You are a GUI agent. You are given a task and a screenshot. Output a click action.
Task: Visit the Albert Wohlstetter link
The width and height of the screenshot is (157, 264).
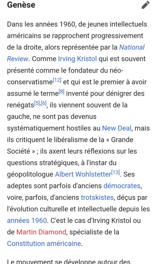83,174
